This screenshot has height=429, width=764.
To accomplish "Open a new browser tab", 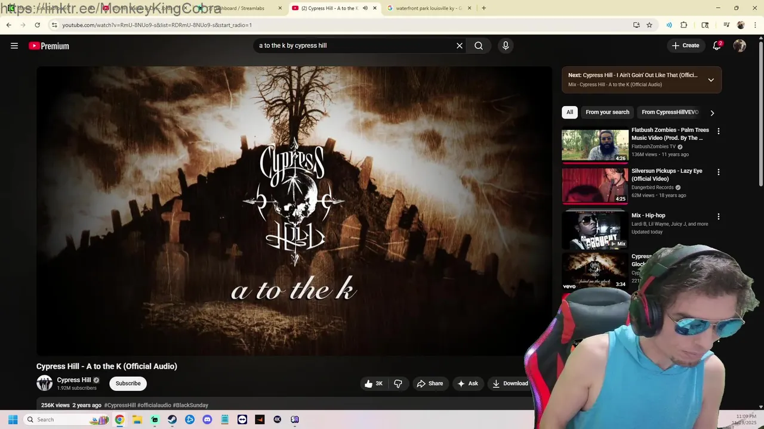I will click(483, 8).
